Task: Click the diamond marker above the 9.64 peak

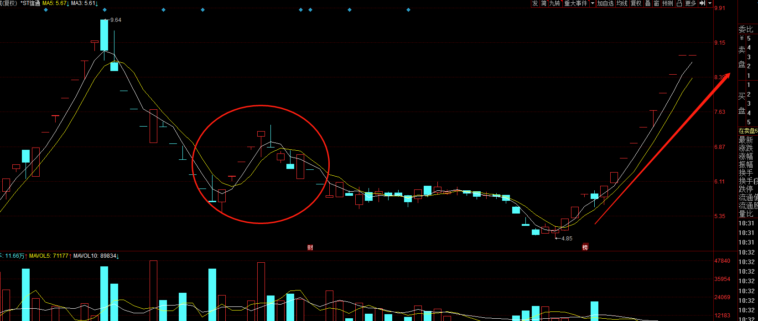Action: coord(105,10)
